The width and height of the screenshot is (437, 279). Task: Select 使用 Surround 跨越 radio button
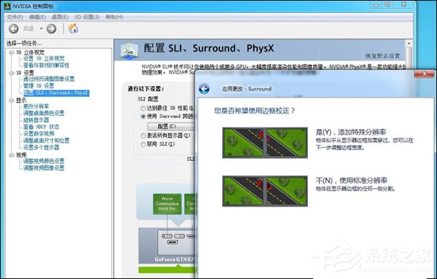pos(143,117)
